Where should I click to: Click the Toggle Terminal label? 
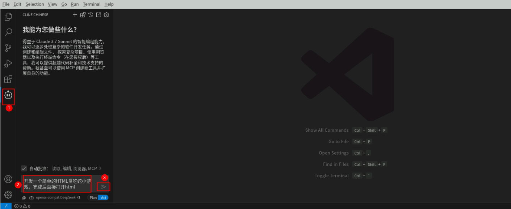(332, 176)
